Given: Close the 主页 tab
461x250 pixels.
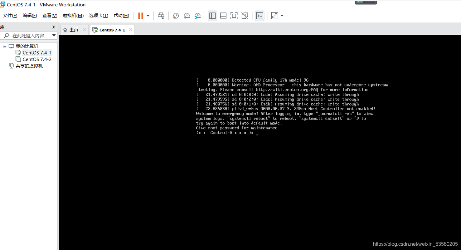Looking at the screenshot, I should click(x=84, y=30).
